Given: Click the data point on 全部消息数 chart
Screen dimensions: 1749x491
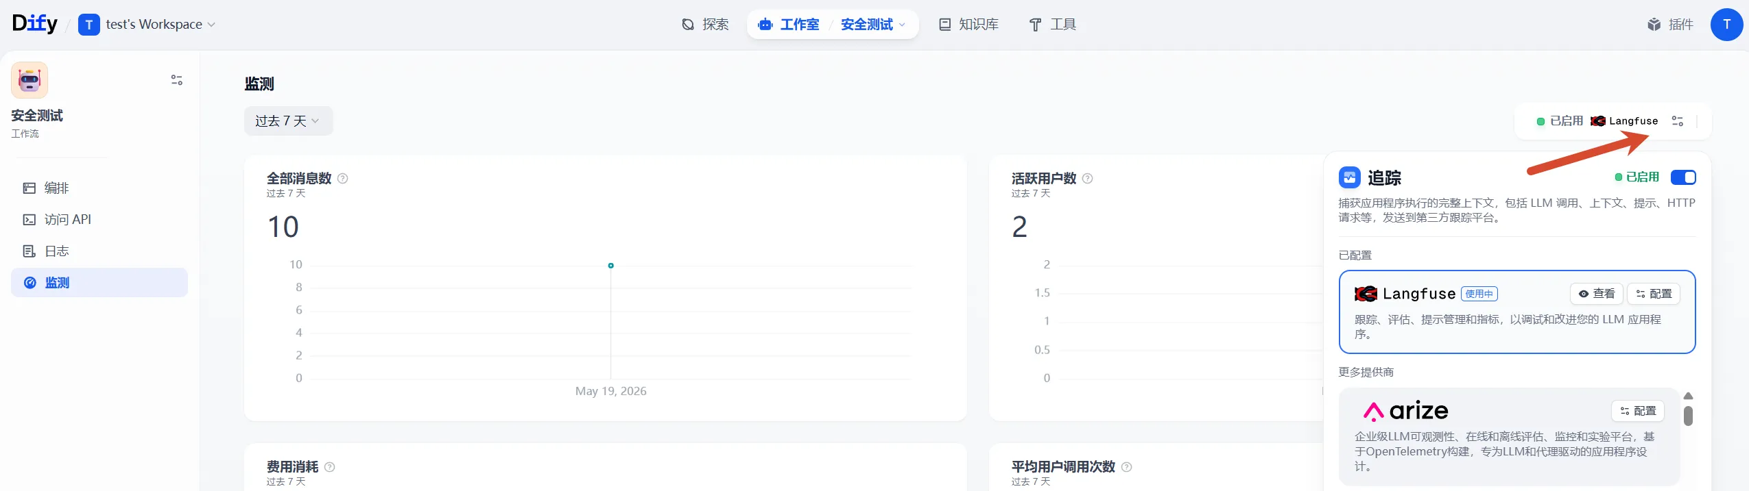Looking at the screenshot, I should (611, 266).
